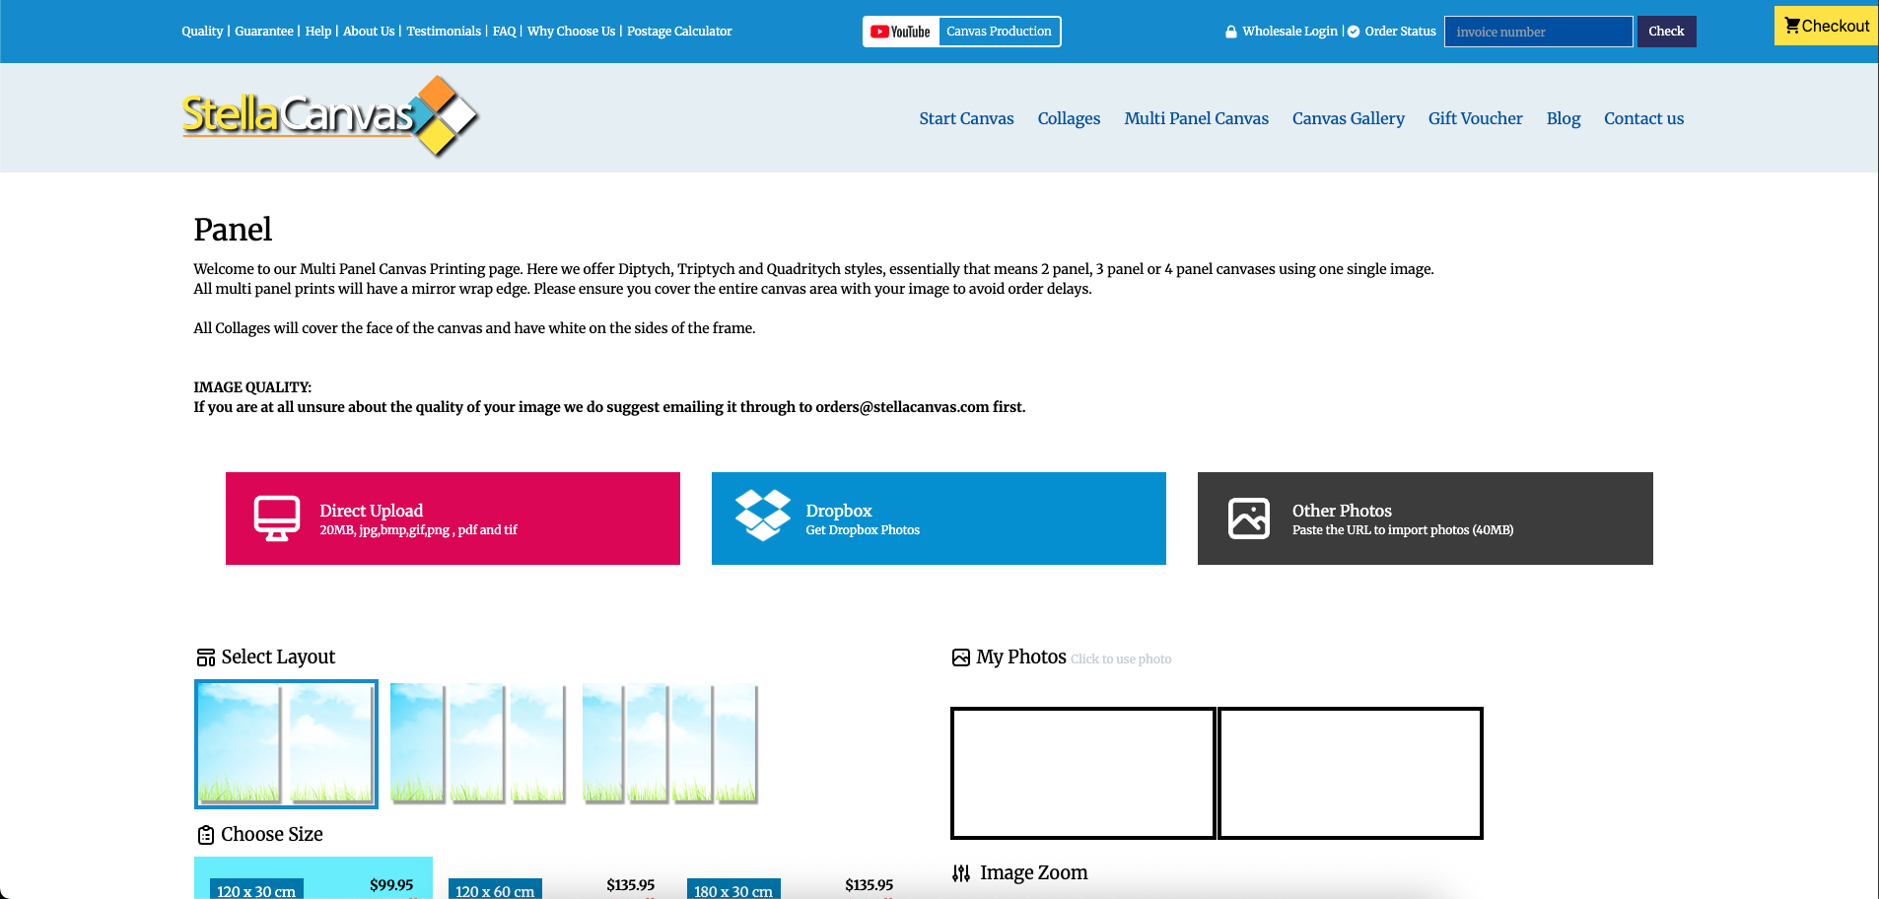Click the YouTube icon button
Screen dimensions: 1879x899
pyautogui.click(x=901, y=32)
